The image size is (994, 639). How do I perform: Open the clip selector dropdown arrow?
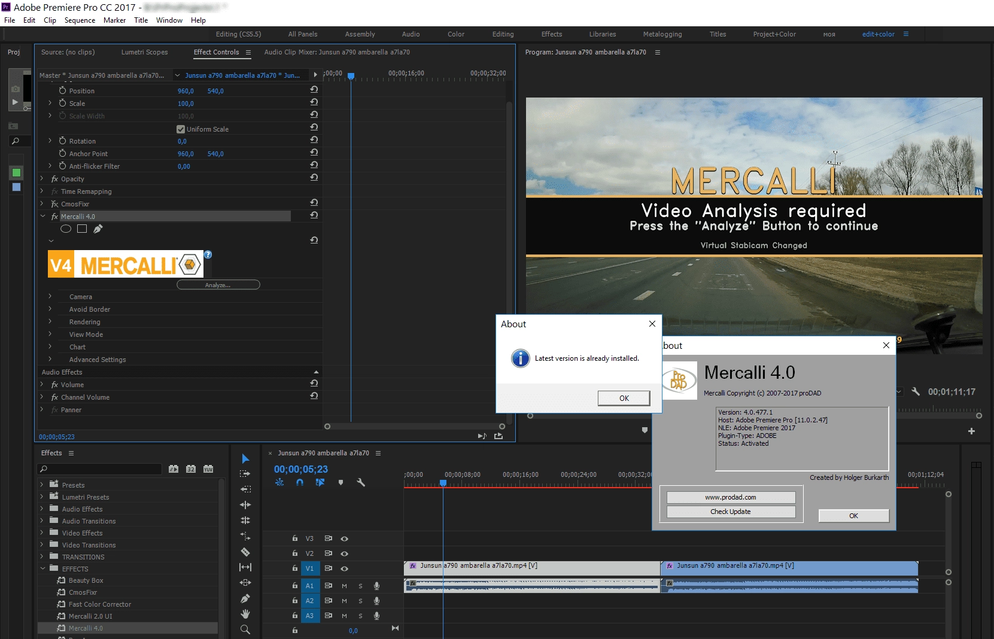click(177, 75)
